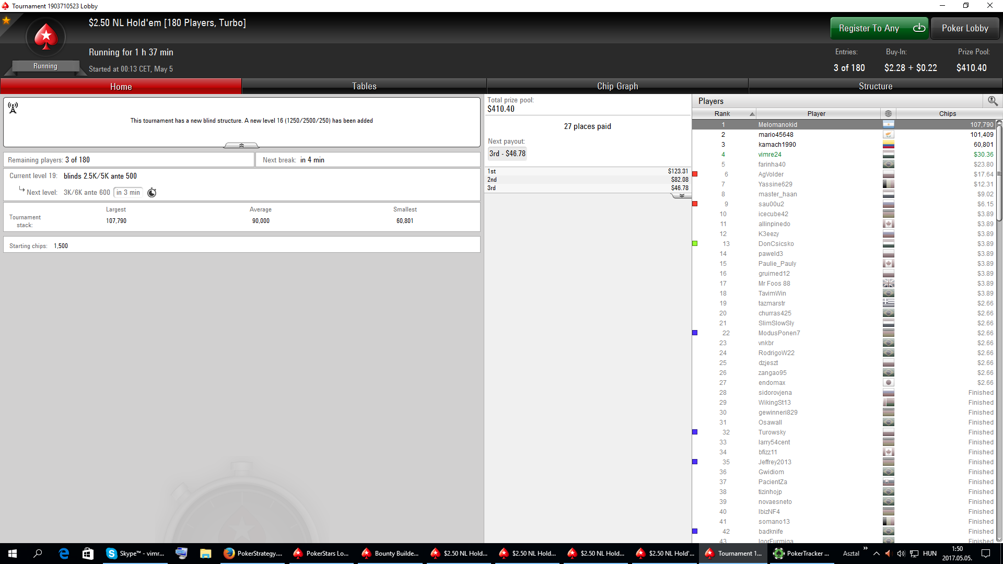Go to Poker Lobby

[965, 28]
